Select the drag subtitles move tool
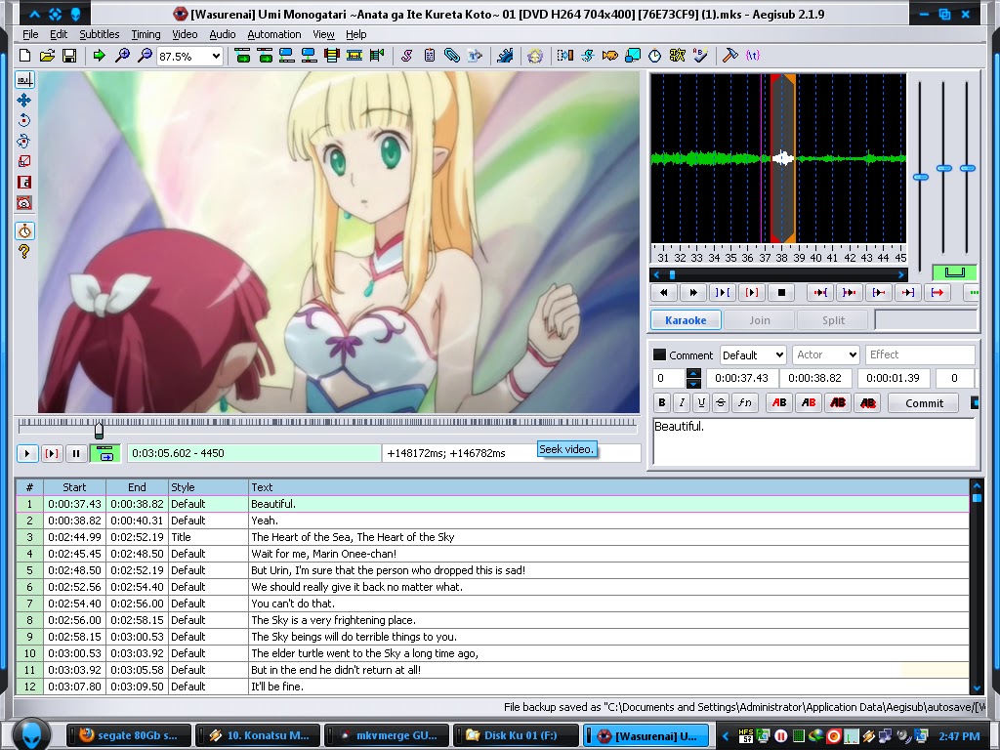Viewport: 1000px width, 750px height. (24, 101)
